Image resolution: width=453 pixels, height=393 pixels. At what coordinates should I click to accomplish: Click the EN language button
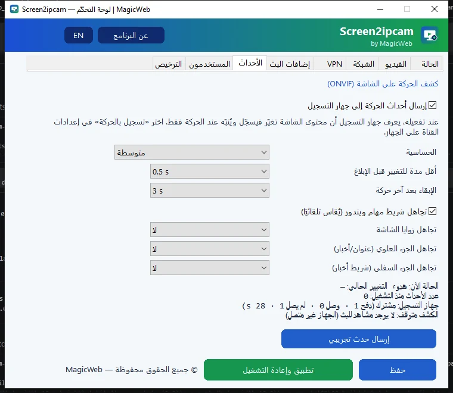tap(79, 35)
